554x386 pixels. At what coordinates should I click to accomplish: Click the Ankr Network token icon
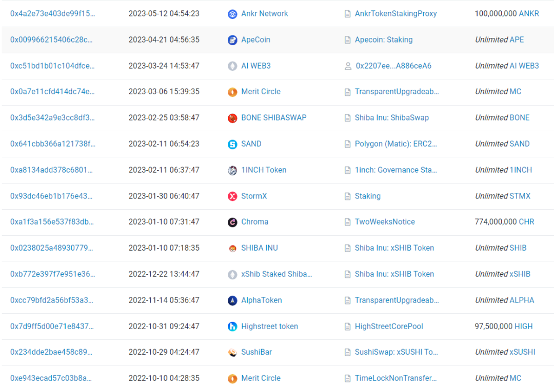click(x=232, y=14)
